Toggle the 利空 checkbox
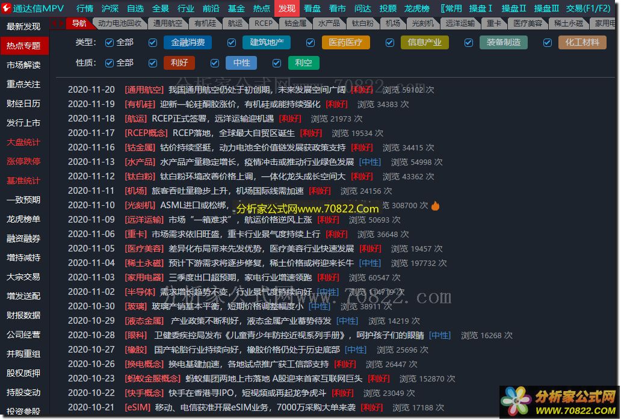The image size is (621, 420). [277, 63]
